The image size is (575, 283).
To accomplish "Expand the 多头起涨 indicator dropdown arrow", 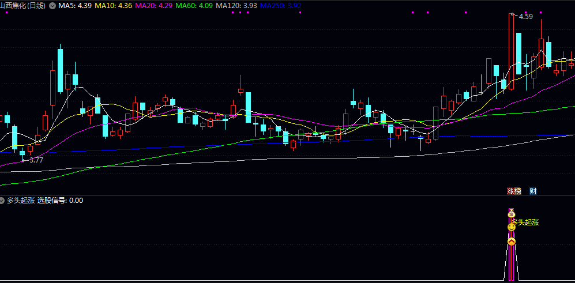I will [x=3, y=201].
